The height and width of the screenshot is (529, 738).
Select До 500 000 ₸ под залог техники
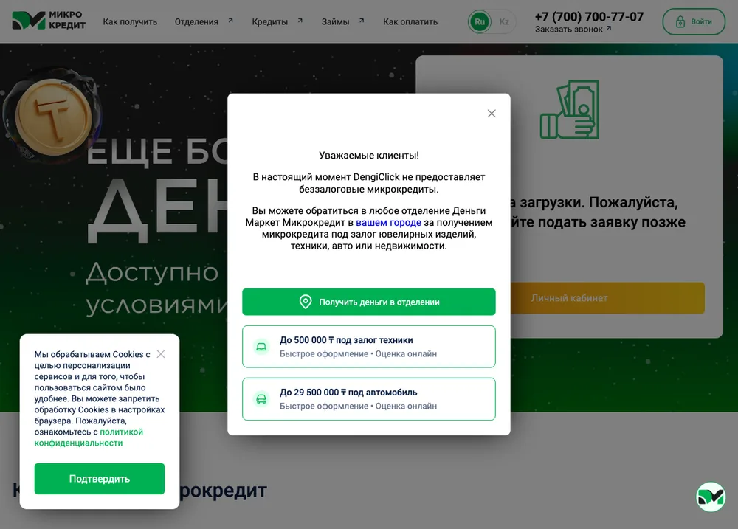coord(369,346)
